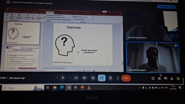185x104 pixels.
Task: Toggle Примечания in PowerPoint status bar
Action: click(87, 70)
